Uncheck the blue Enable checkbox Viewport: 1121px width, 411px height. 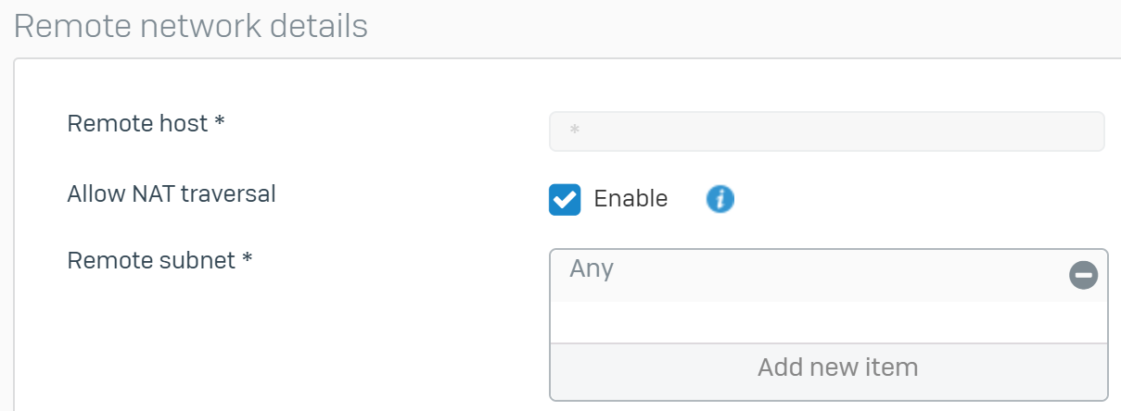click(x=565, y=199)
